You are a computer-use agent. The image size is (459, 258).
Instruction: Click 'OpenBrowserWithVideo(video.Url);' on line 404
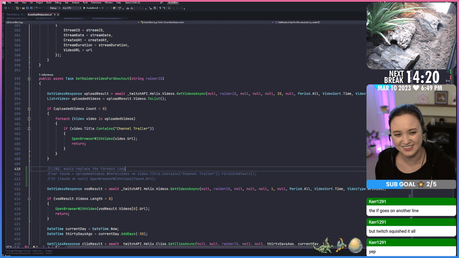click(x=104, y=139)
